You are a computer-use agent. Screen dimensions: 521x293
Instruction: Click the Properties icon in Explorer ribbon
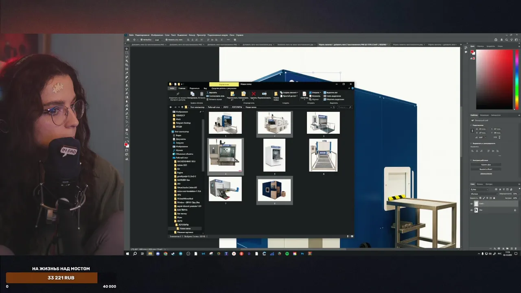point(304,94)
